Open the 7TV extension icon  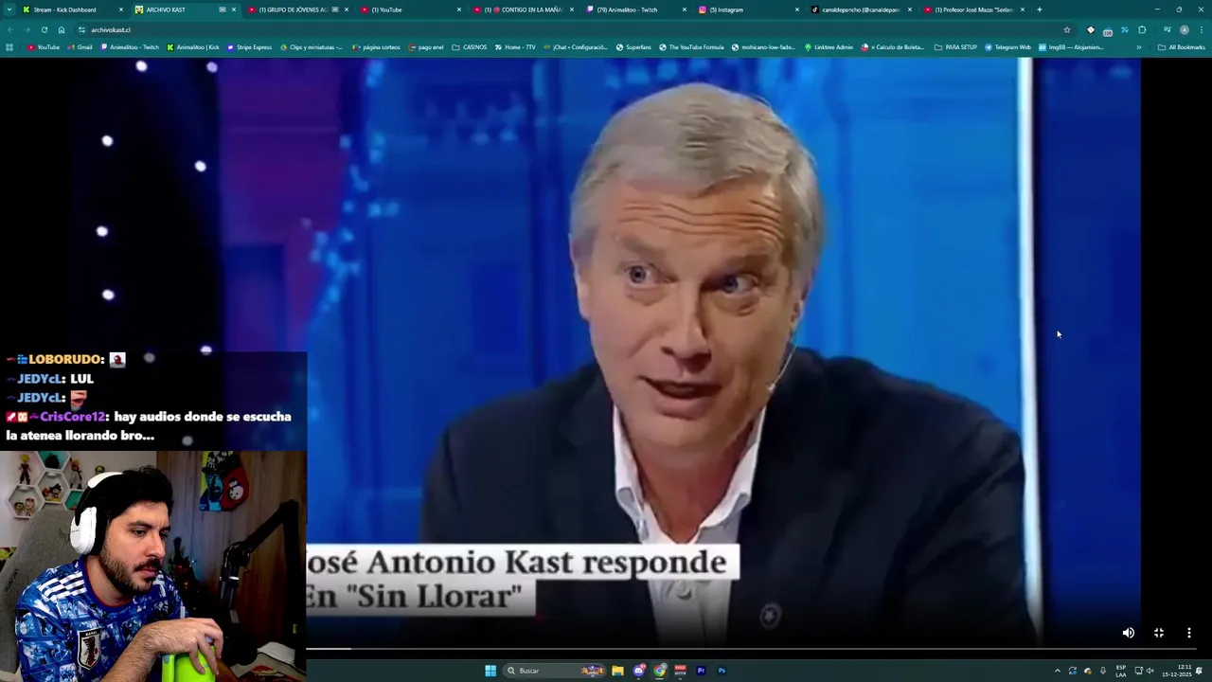[x=1125, y=29]
